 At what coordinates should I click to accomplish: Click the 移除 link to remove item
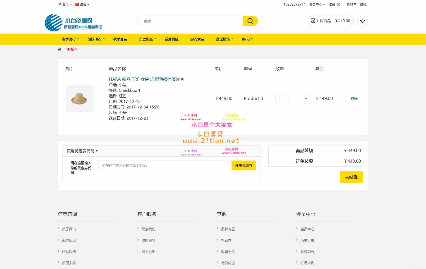(354, 98)
